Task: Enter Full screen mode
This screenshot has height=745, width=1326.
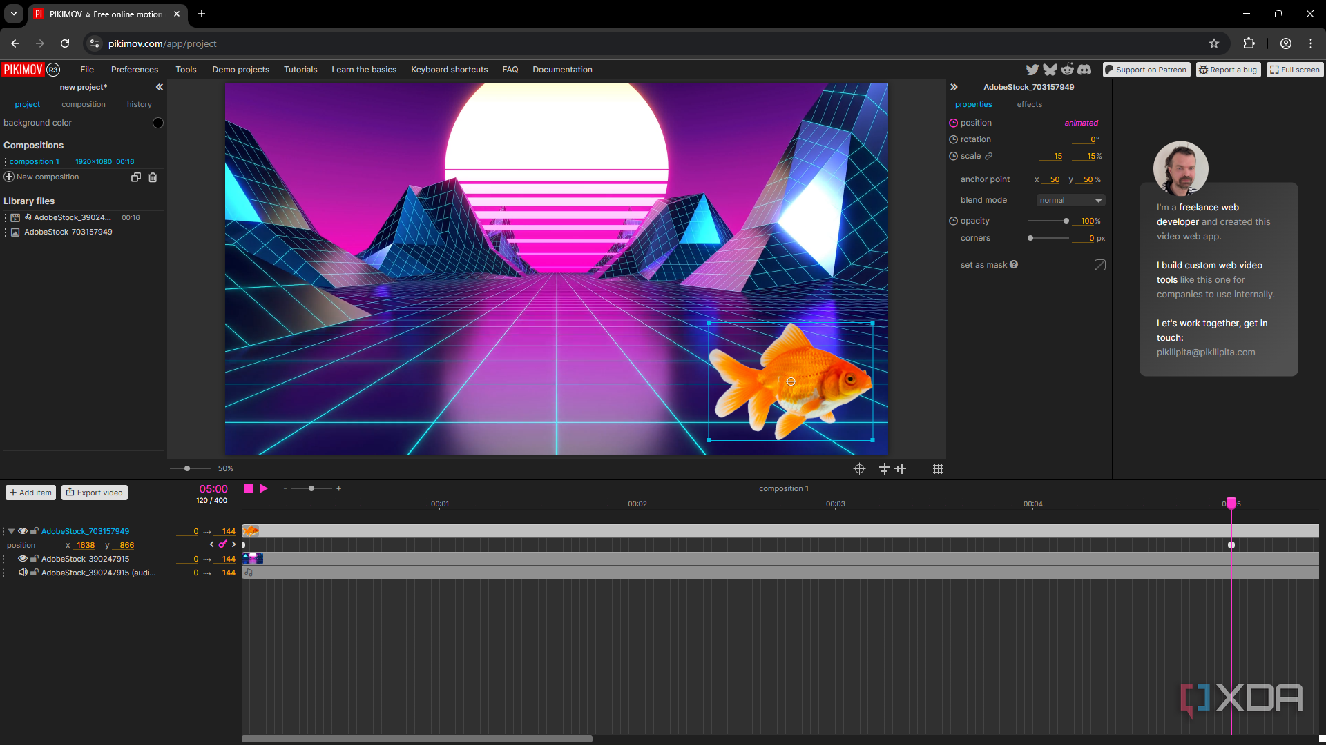Action: pos(1295,70)
